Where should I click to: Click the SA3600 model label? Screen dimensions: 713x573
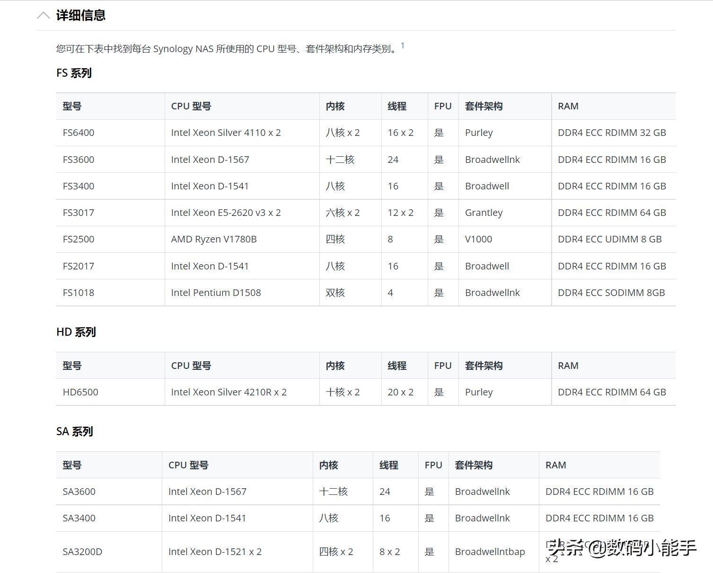tap(79, 492)
